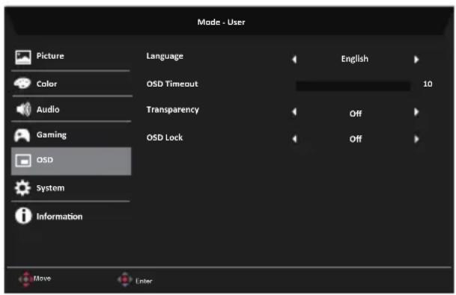Click the Transparency Off value
The width and height of the screenshot is (456, 295).
click(x=356, y=114)
